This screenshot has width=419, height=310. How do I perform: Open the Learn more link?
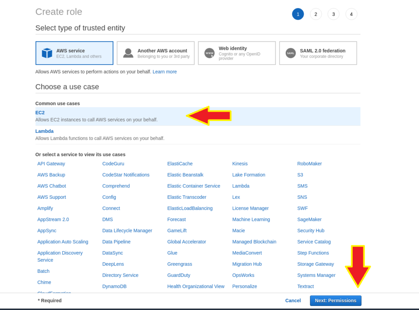164,72
